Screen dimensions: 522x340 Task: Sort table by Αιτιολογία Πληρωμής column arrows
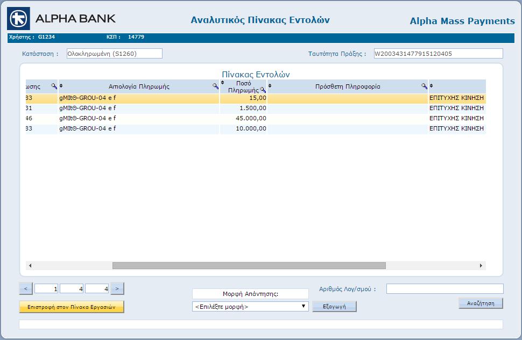point(61,86)
